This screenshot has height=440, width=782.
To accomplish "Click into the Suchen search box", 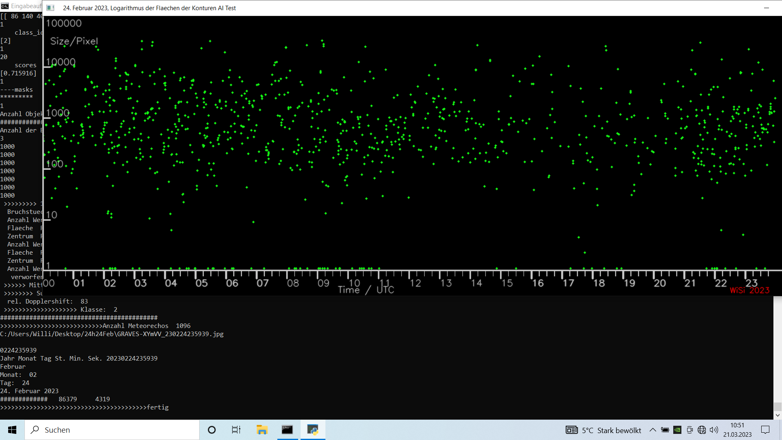I will pos(112,430).
